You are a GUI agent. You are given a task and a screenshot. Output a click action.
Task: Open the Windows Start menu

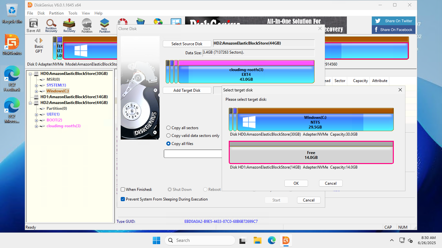[156, 240]
